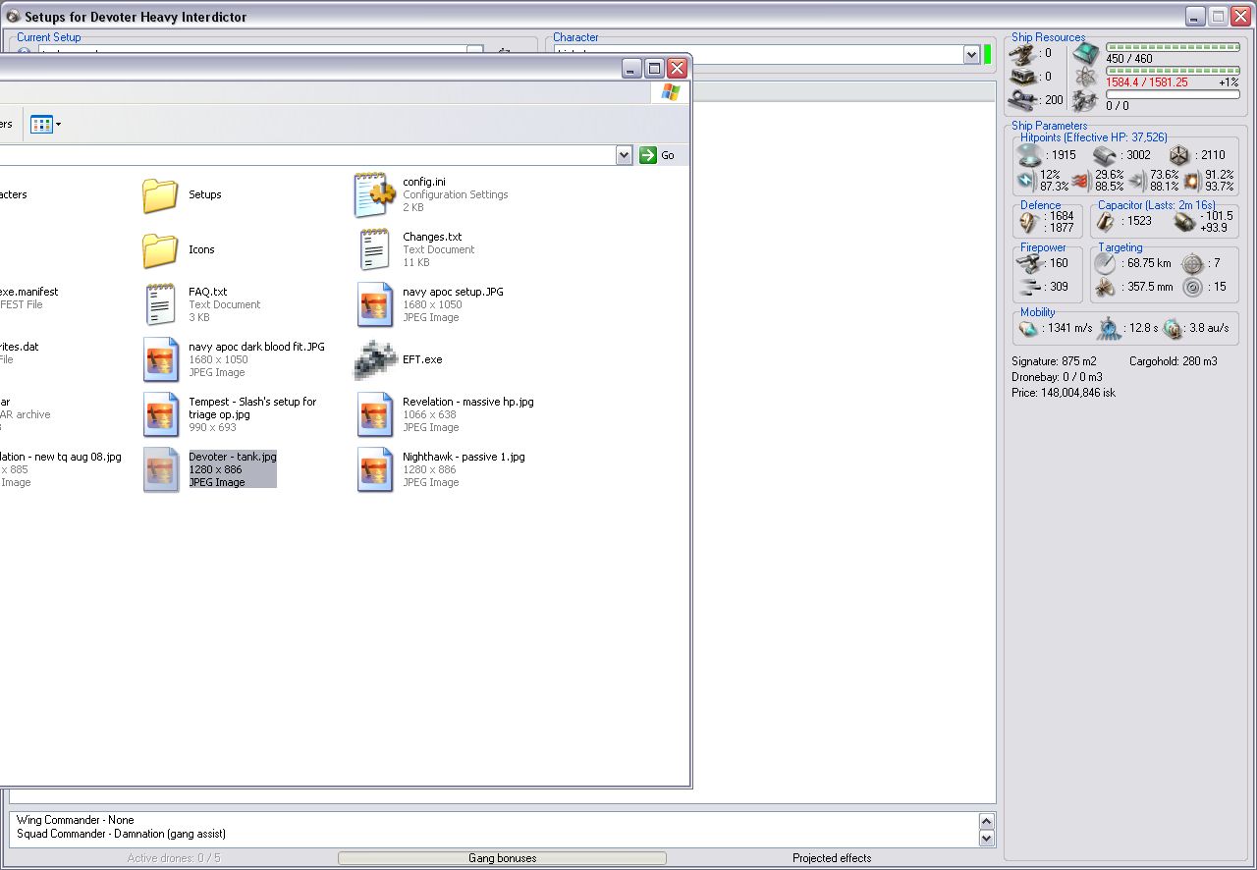Click the armor hitpoints icon showing 3002
1257x870 pixels.
(x=1107, y=155)
